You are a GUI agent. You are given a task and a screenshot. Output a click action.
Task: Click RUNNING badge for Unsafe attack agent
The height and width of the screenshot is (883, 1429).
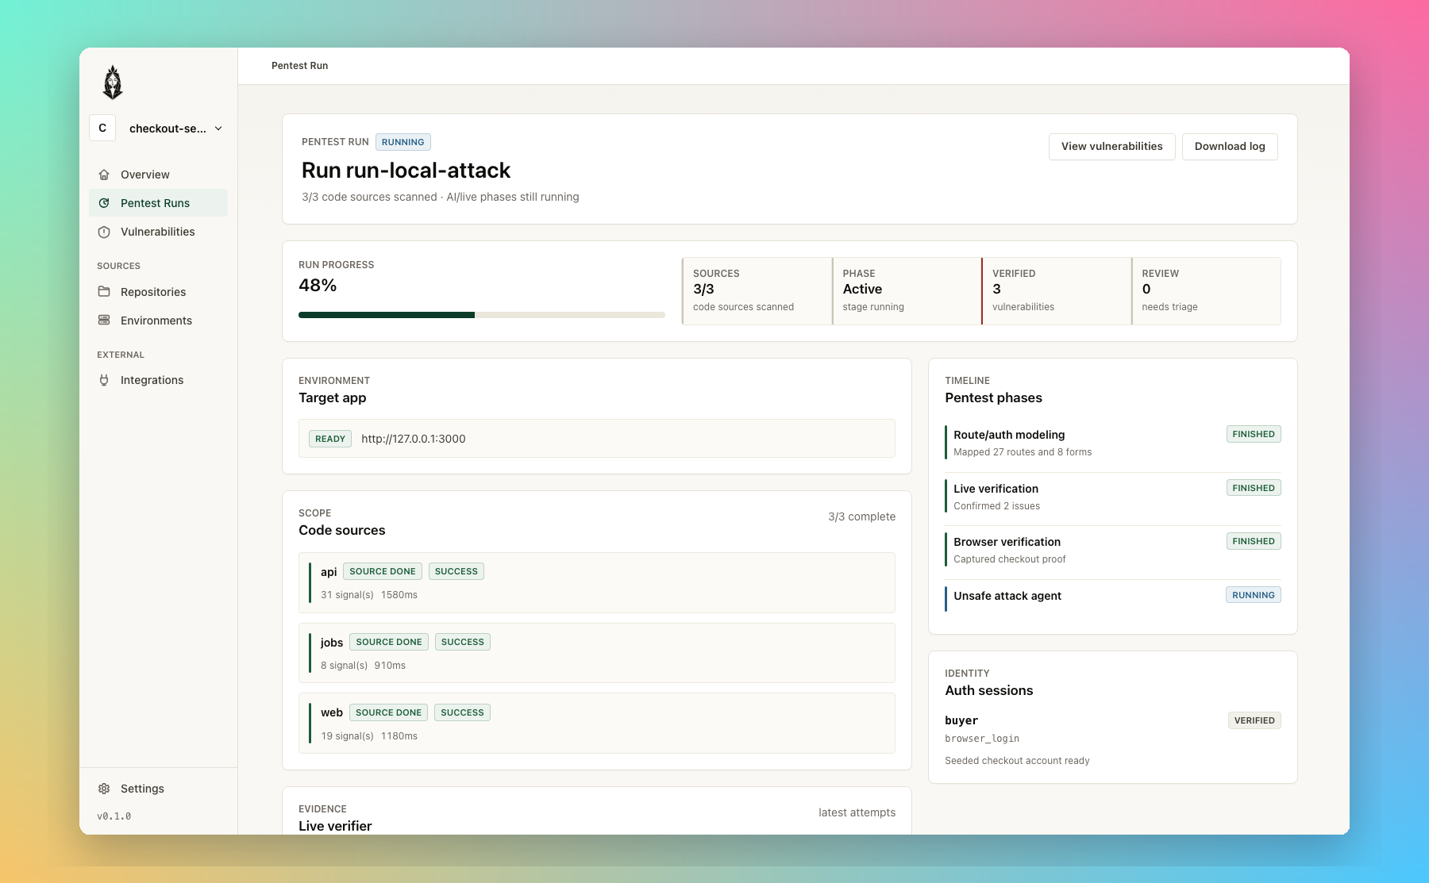coord(1254,595)
